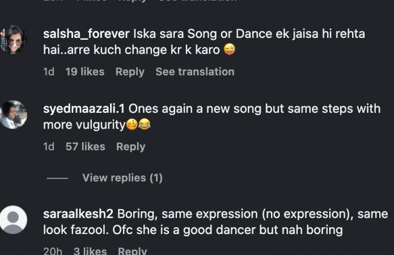Open syedmaazali.1's profile avatar

click(x=14, y=114)
